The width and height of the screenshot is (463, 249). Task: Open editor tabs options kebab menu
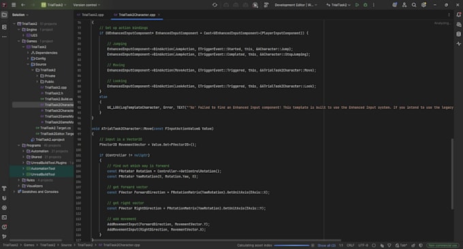[449, 15]
